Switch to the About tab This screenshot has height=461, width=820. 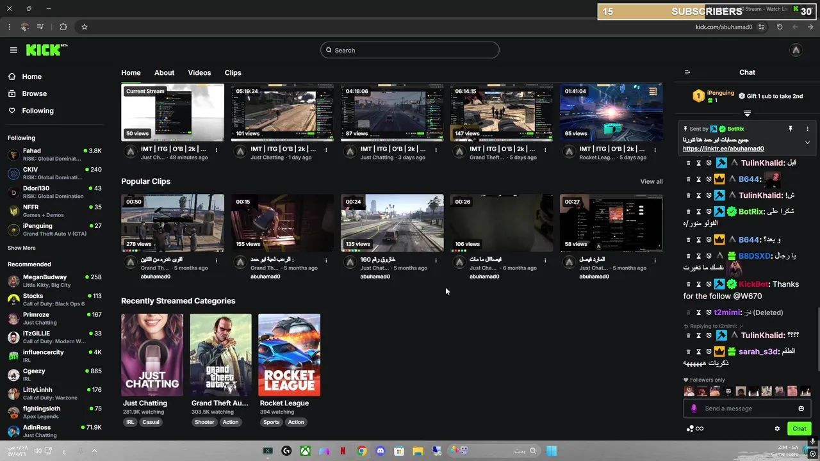(164, 72)
